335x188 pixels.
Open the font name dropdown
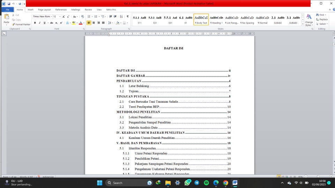click(52, 16)
